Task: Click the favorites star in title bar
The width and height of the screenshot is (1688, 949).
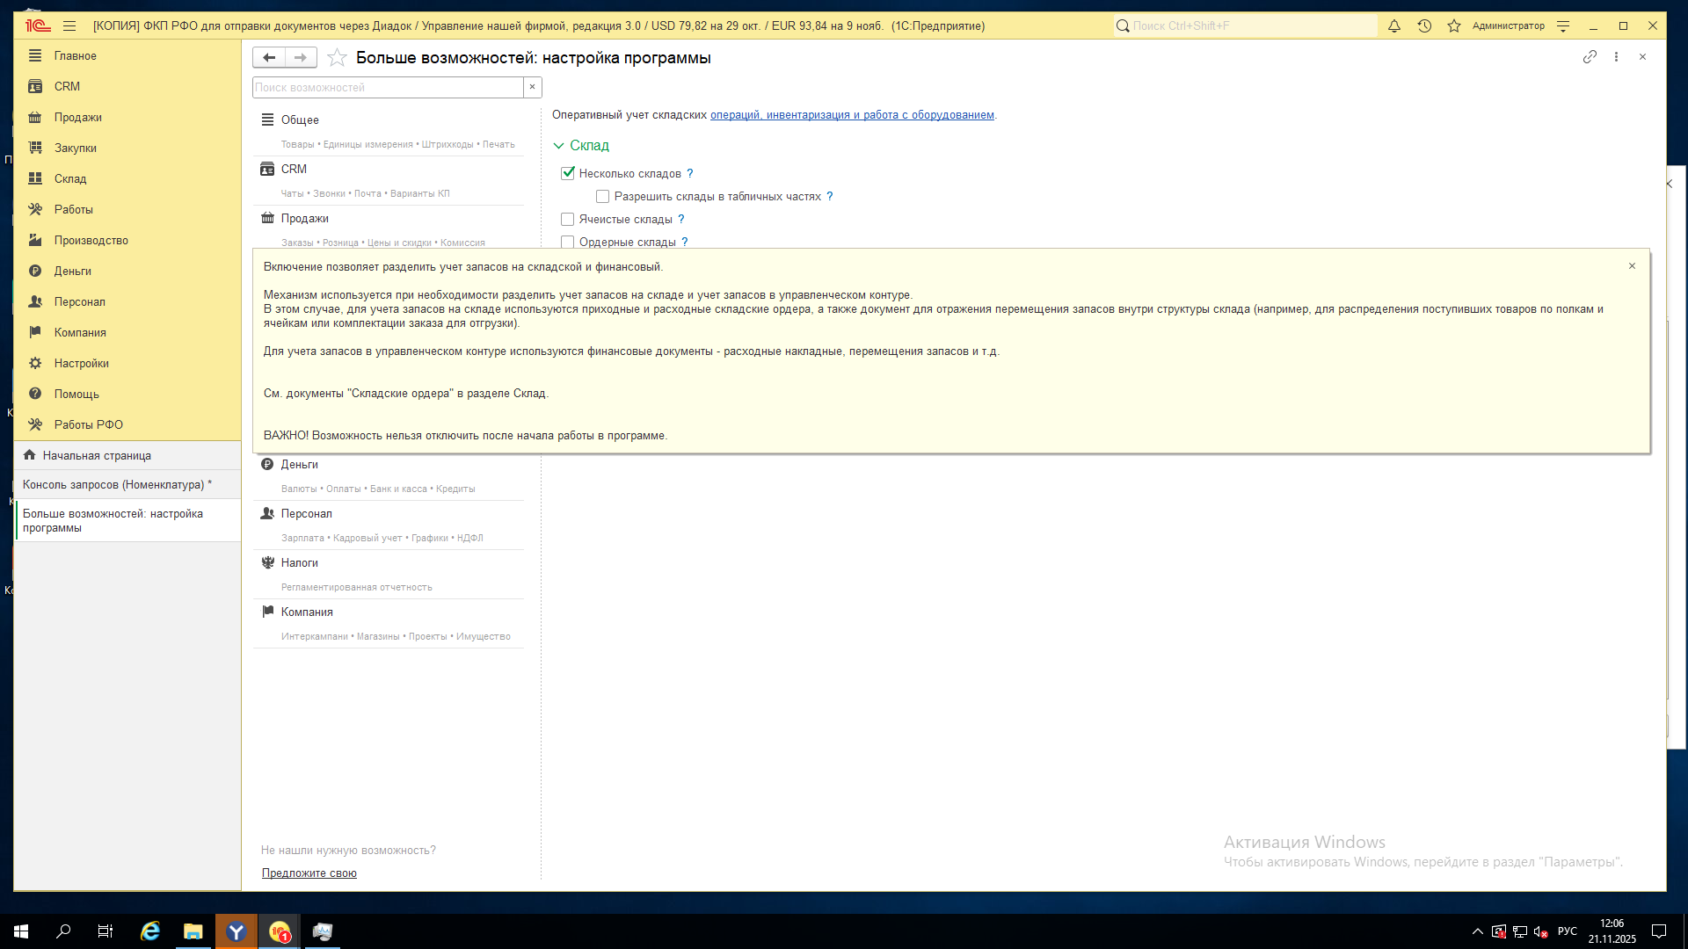Action: point(1454,26)
